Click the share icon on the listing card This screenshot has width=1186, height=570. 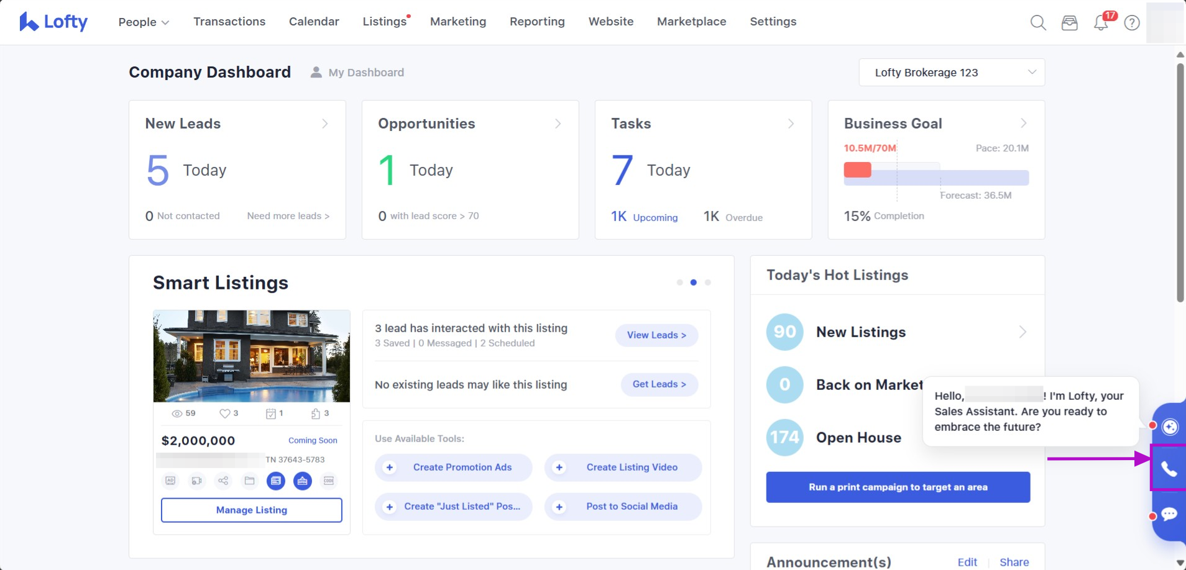[223, 481]
